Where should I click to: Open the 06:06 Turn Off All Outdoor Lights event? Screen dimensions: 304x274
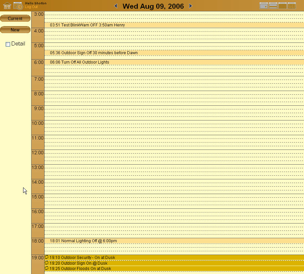click(x=79, y=62)
